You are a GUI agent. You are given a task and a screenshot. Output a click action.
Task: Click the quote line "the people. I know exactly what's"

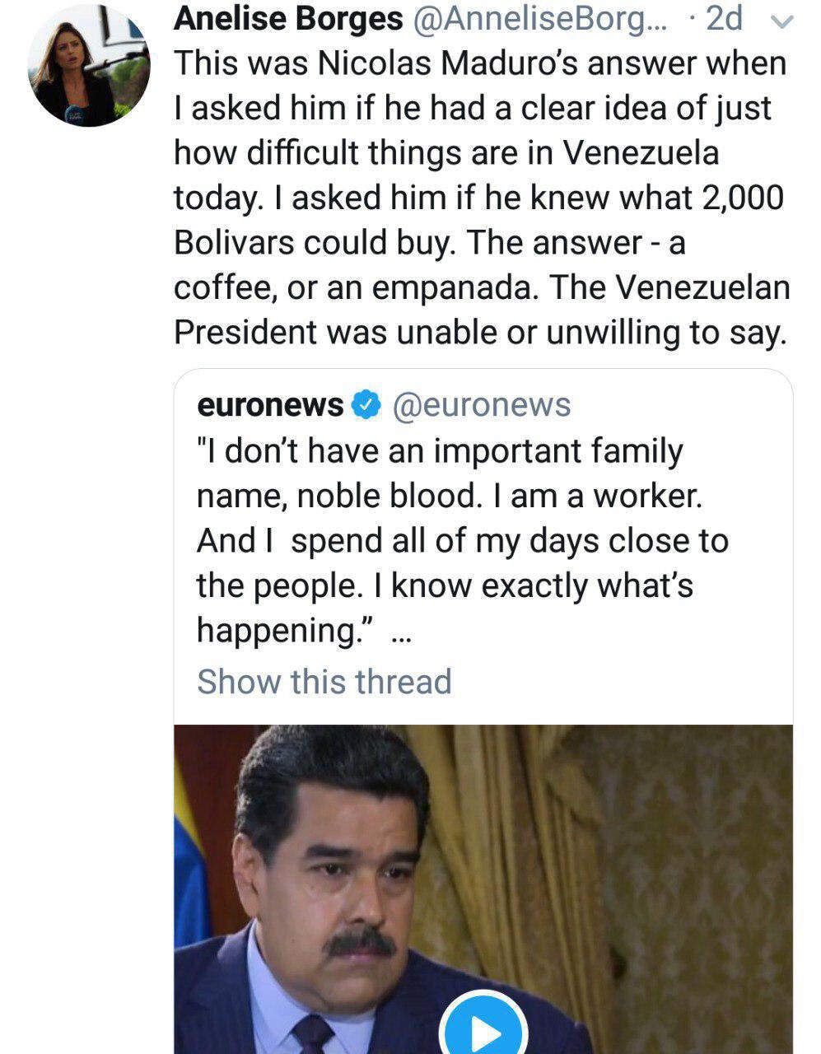tap(445, 585)
